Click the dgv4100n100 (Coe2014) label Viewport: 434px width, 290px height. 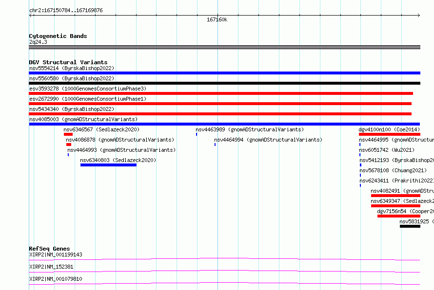389,129
